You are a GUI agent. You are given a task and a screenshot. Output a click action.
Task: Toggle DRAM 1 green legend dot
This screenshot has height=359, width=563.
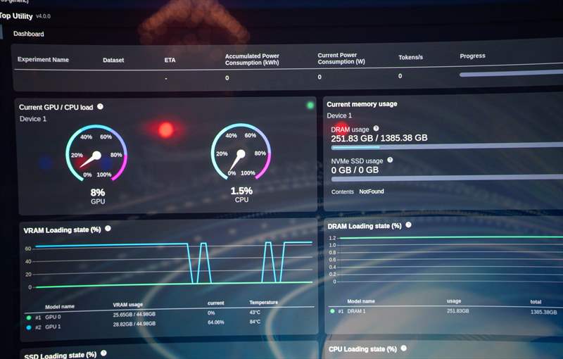332,311
